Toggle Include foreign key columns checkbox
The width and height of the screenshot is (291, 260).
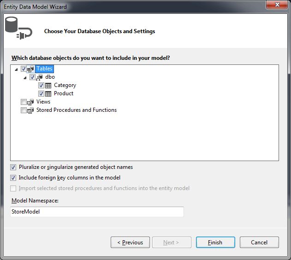[x=13, y=178]
